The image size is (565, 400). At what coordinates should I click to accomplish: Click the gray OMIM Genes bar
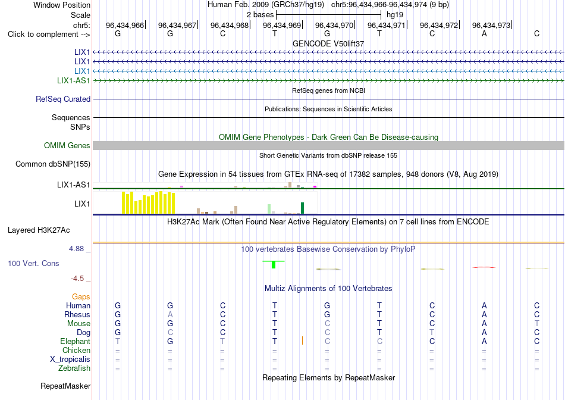tap(329, 145)
